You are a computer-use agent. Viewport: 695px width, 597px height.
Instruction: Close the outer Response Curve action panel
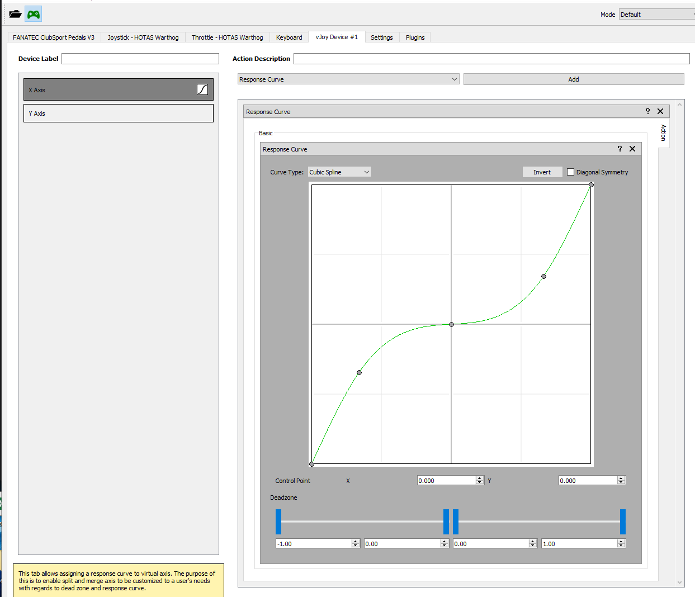point(660,111)
